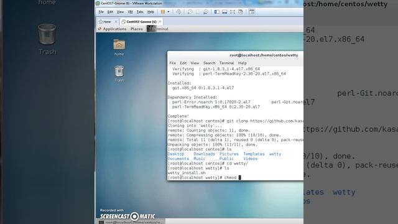Click the terminal taskbar entry at bottom panel
This screenshot has width=398, height=224.
(131, 222)
